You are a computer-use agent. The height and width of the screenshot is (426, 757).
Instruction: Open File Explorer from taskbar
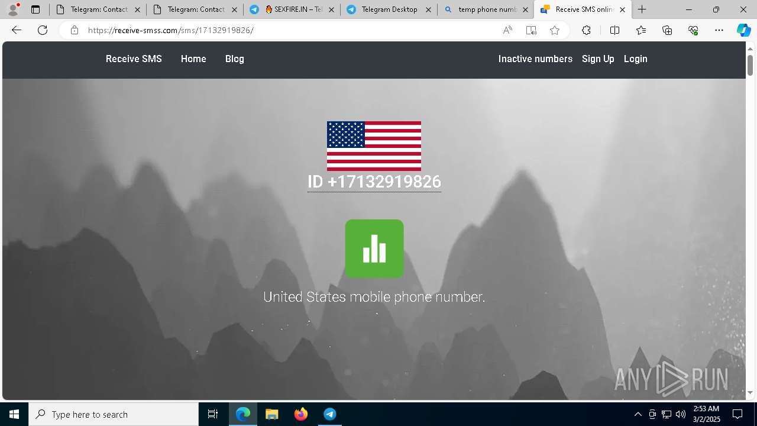coord(271,414)
